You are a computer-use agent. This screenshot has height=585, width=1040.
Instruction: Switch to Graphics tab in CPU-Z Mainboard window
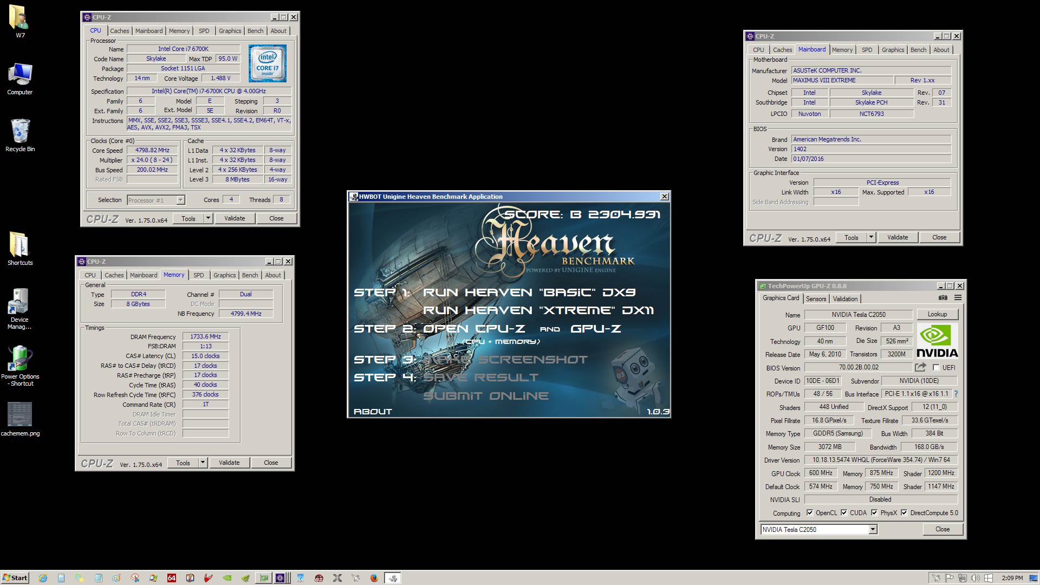click(893, 50)
